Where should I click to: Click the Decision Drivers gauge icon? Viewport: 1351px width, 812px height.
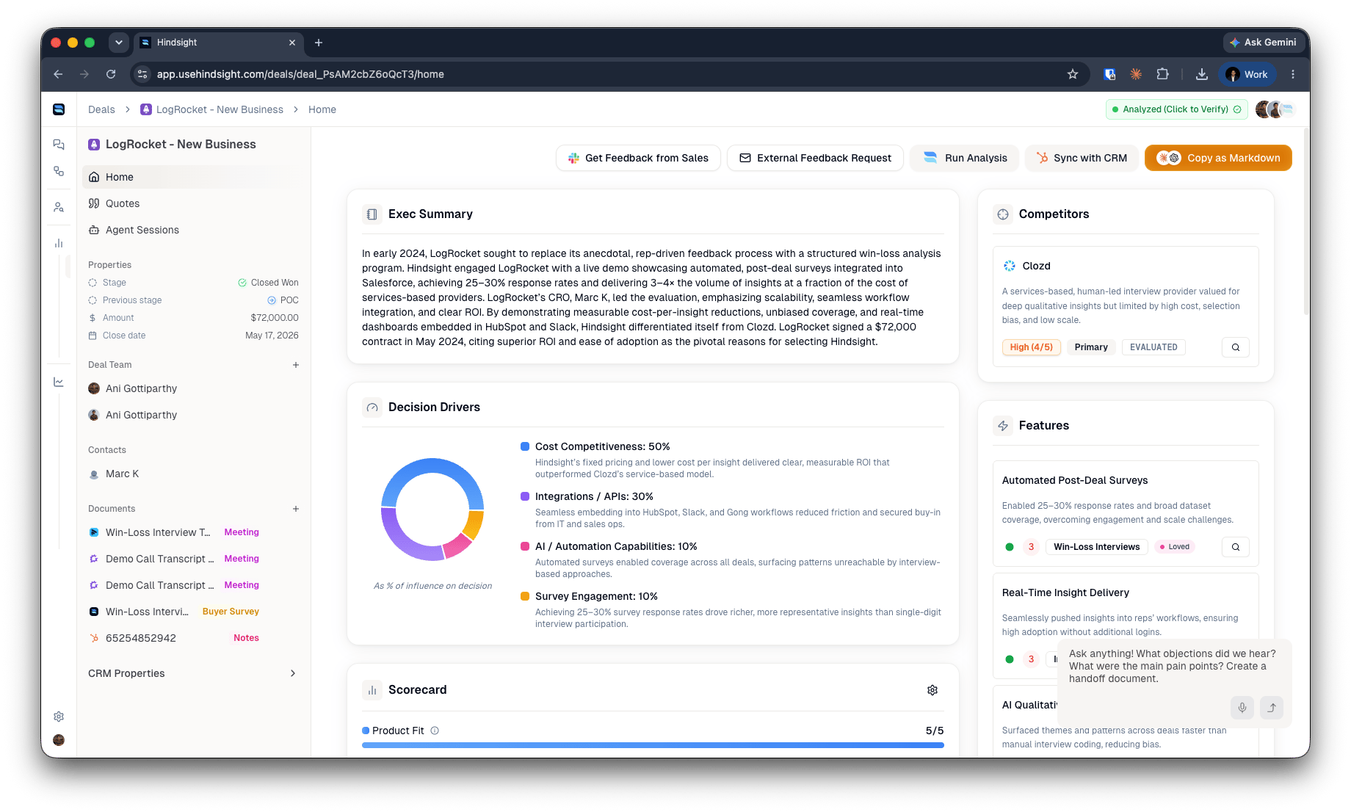tap(372, 407)
